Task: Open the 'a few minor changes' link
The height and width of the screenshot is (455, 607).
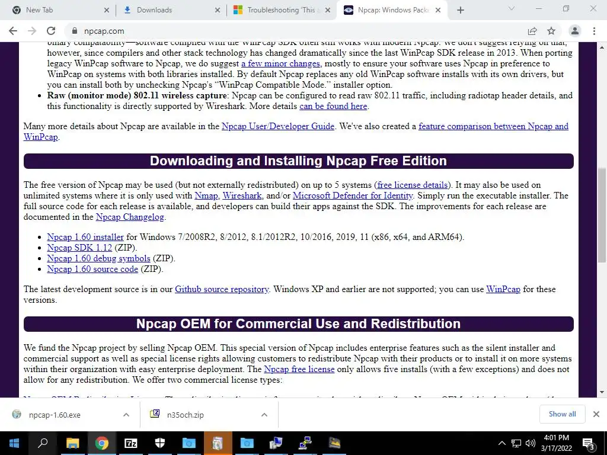Action: [x=282, y=63]
